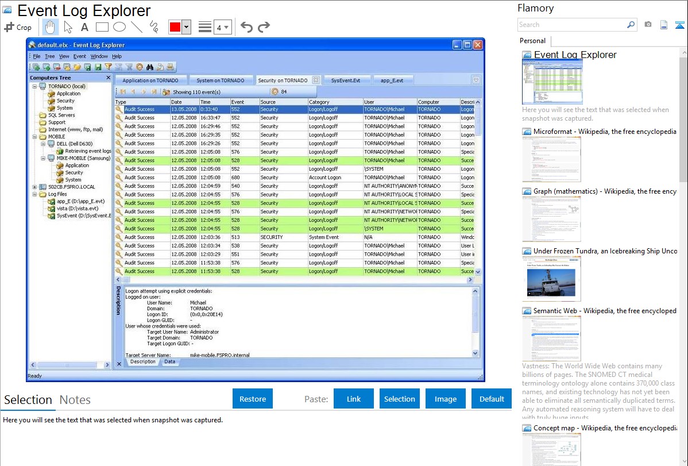The height and width of the screenshot is (466, 688).
Task: Switch to Application on TORNADO tab
Action: point(150,80)
